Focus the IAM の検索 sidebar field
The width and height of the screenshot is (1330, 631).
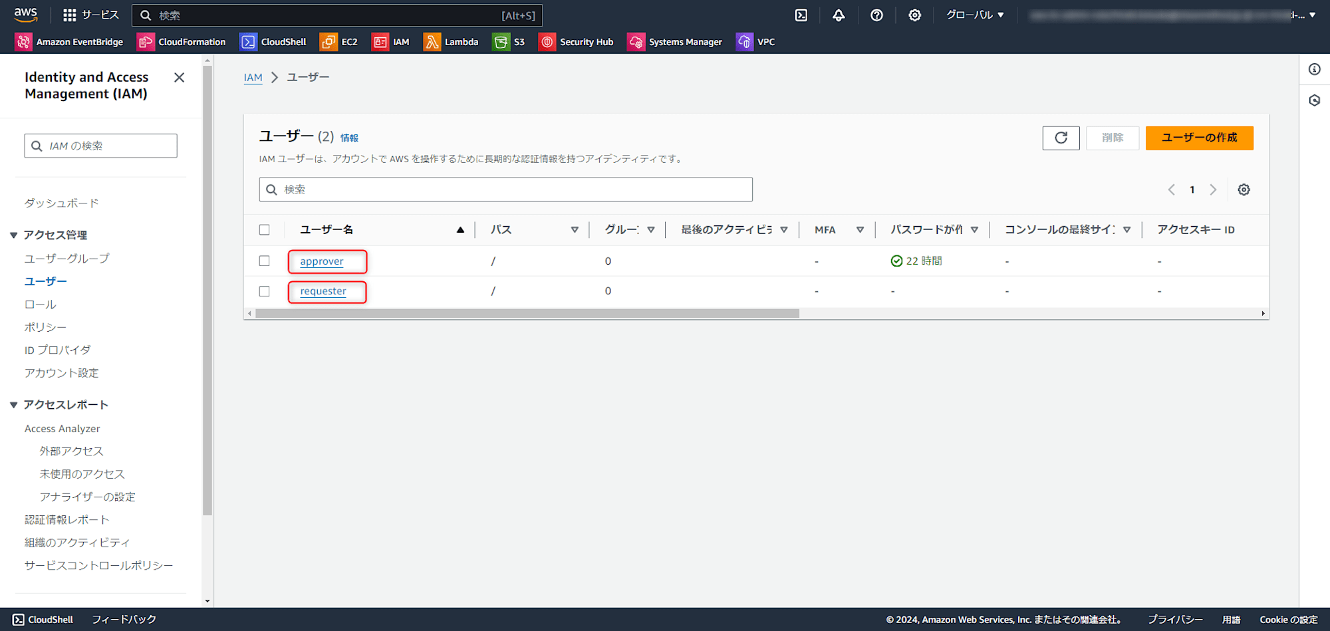tap(101, 146)
